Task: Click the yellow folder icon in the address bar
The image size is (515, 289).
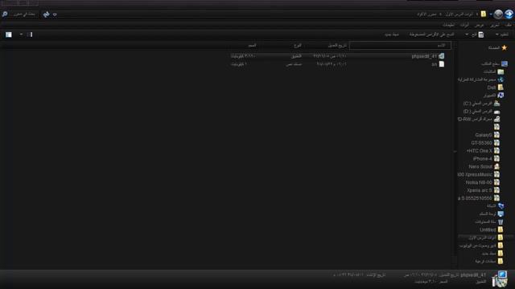Action: [x=484, y=14]
